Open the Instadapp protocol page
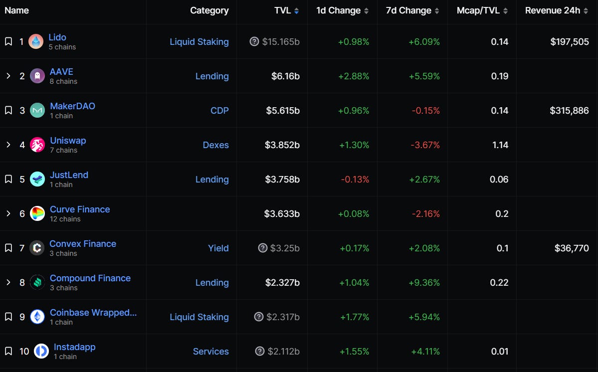This screenshot has height=372, width=598. pos(74,347)
